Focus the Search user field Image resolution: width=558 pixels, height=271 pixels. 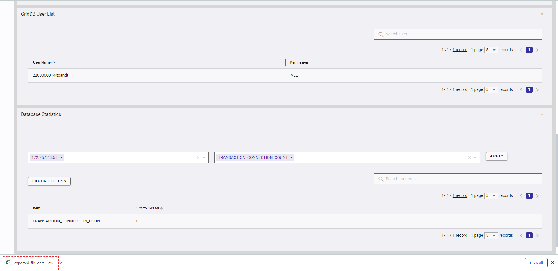click(458, 34)
